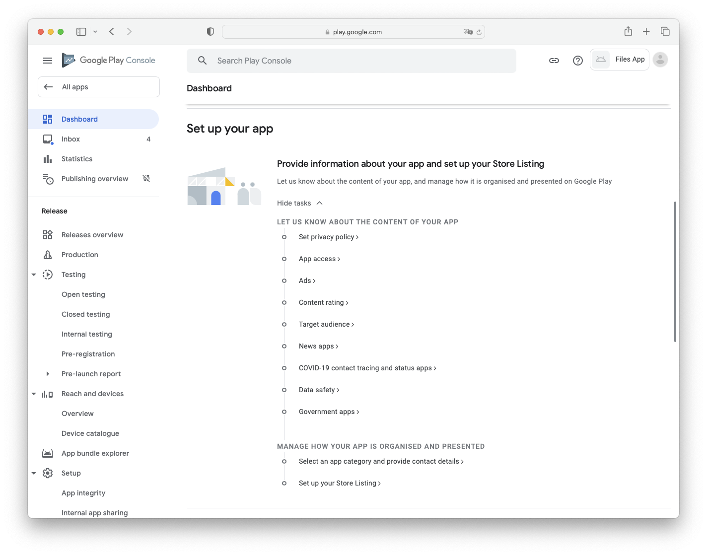Select Closed testing from the sidebar
The image size is (707, 555).
pos(85,314)
